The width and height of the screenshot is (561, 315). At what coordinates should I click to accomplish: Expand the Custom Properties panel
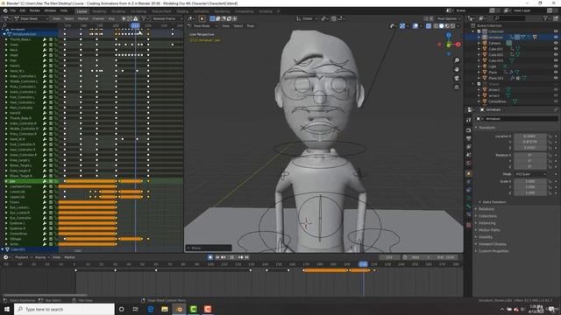494,251
